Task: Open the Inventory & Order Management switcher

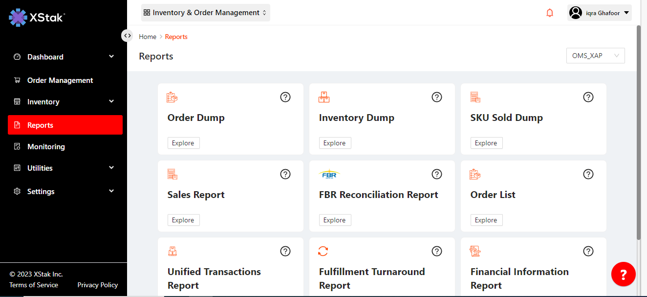Action: 206,13
